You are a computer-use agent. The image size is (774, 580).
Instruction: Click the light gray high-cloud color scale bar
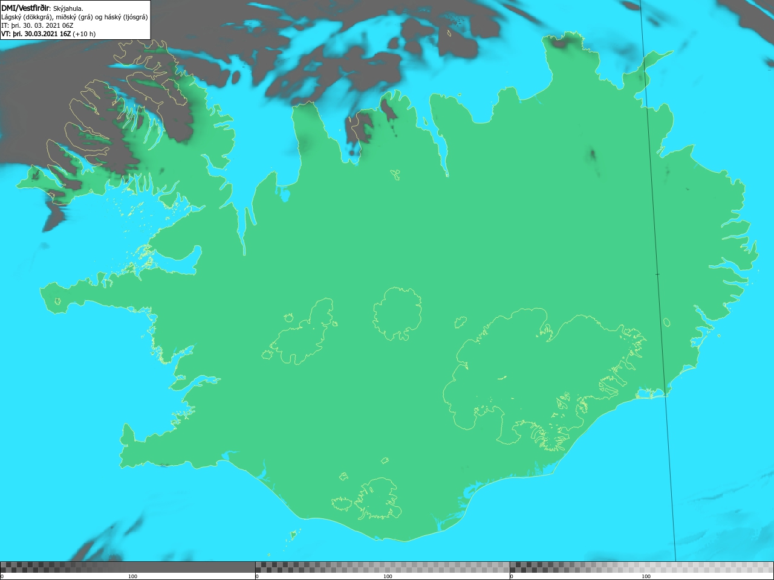[642, 567]
